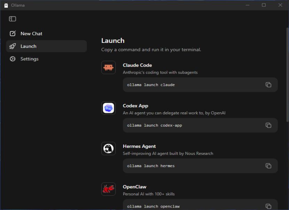The width and height of the screenshot is (289, 210).
Task: Click 'Self-improving AI agent built by Nous Research'
Action: (x=168, y=153)
